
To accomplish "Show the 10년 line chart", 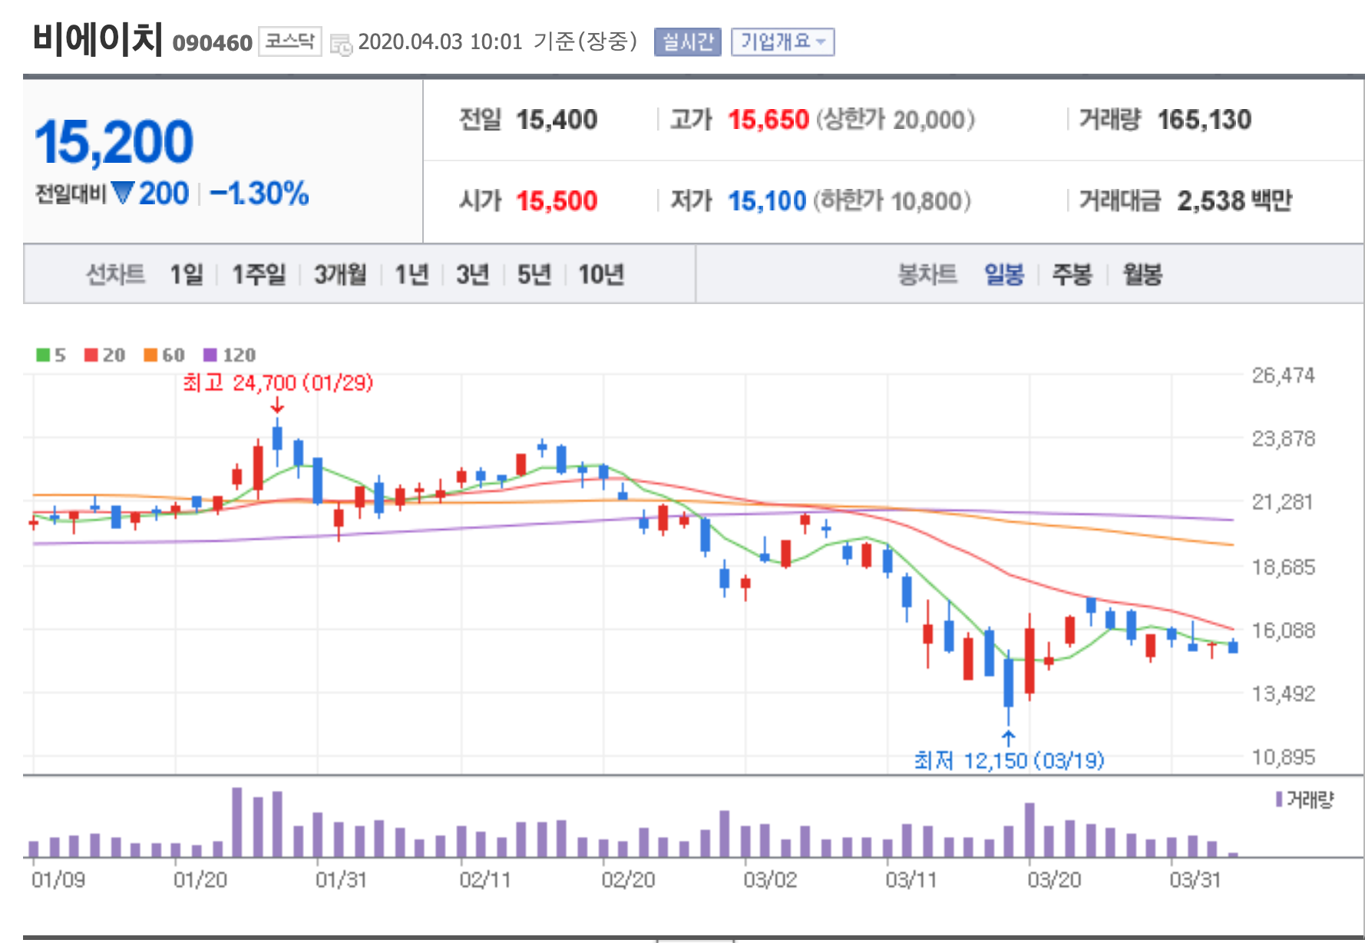I will tap(601, 274).
